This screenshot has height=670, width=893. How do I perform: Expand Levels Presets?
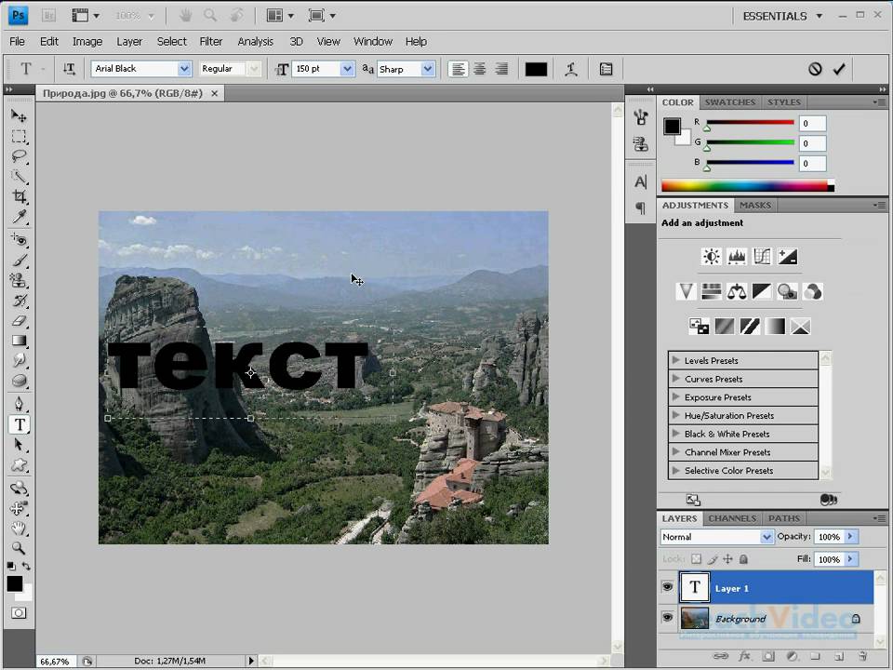click(676, 360)
